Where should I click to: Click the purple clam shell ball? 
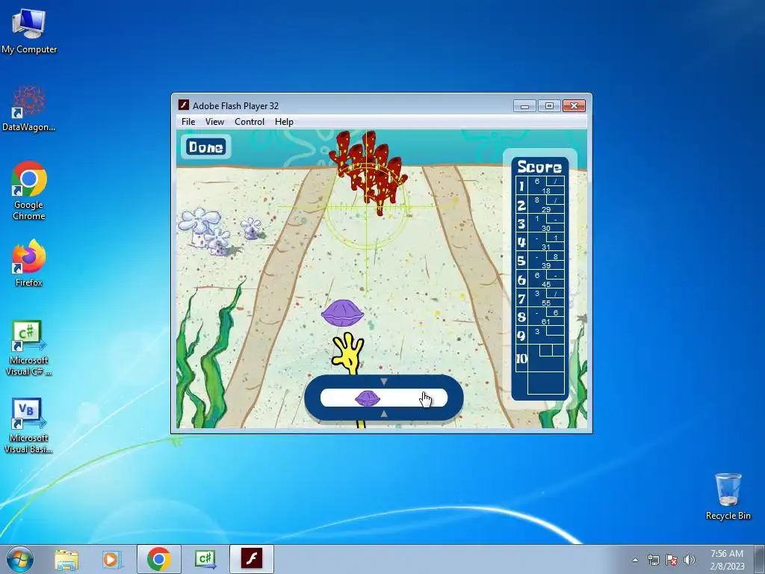(342, 313)
